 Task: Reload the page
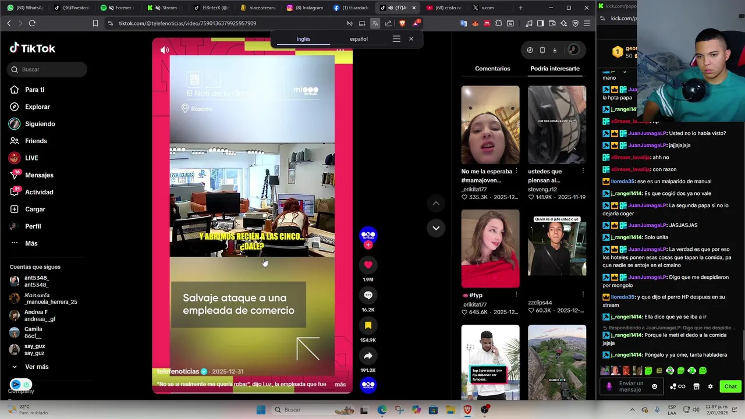point(32,23)
